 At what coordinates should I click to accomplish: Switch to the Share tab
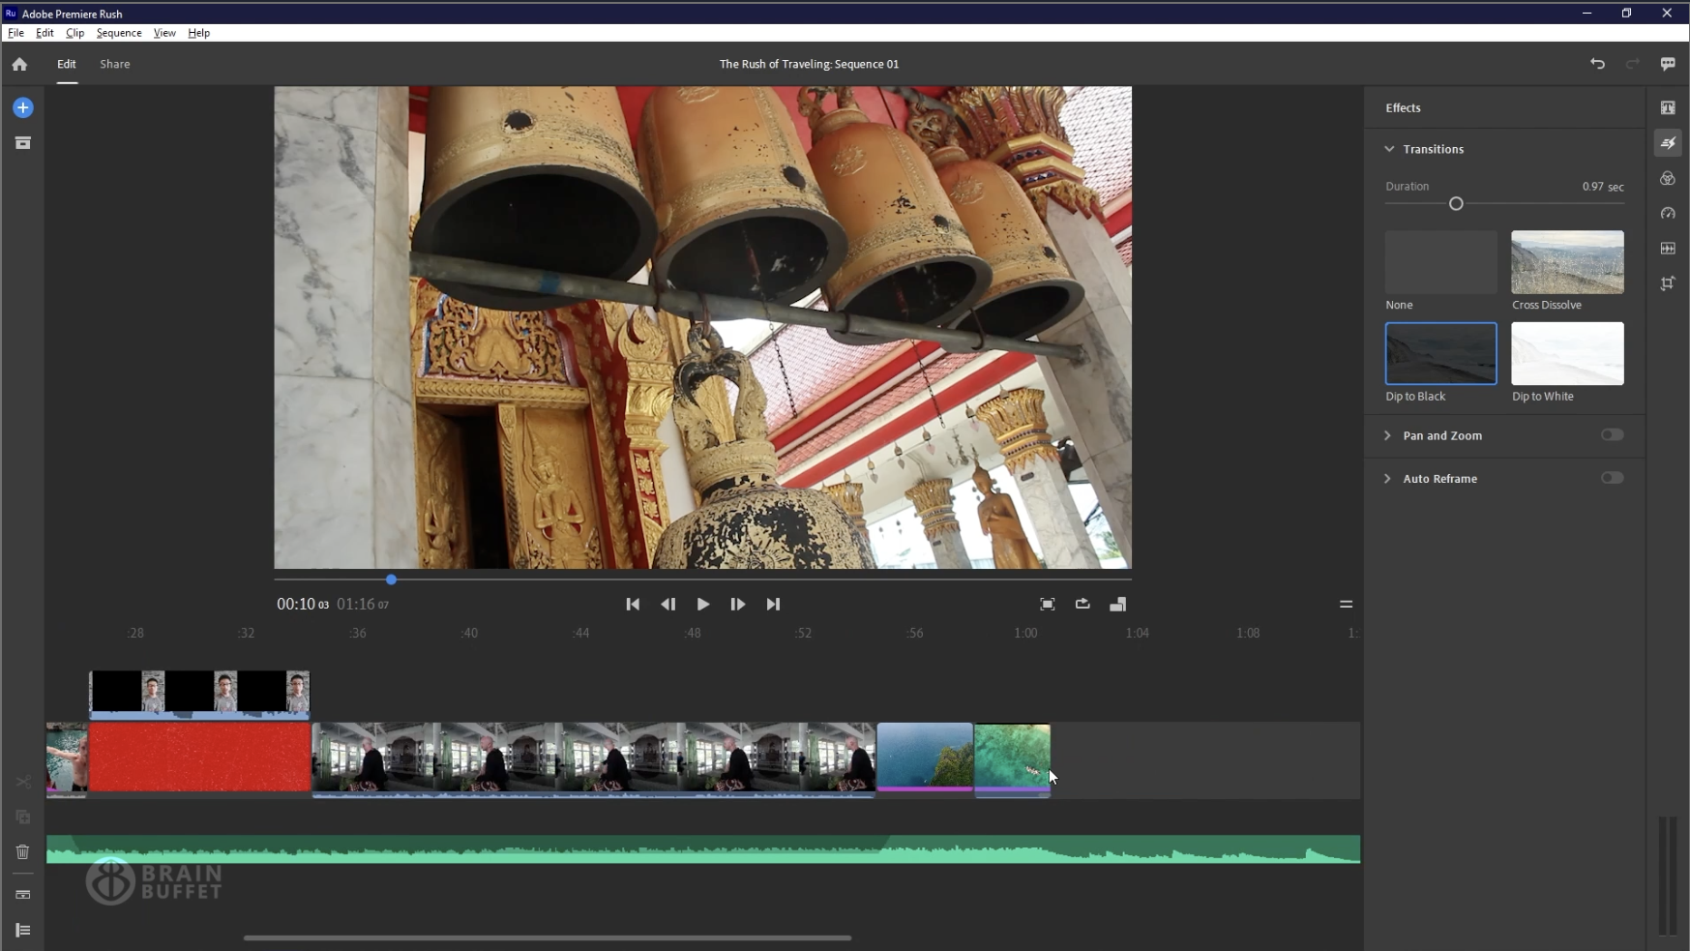pyautogui.click(x=113, y=64)
